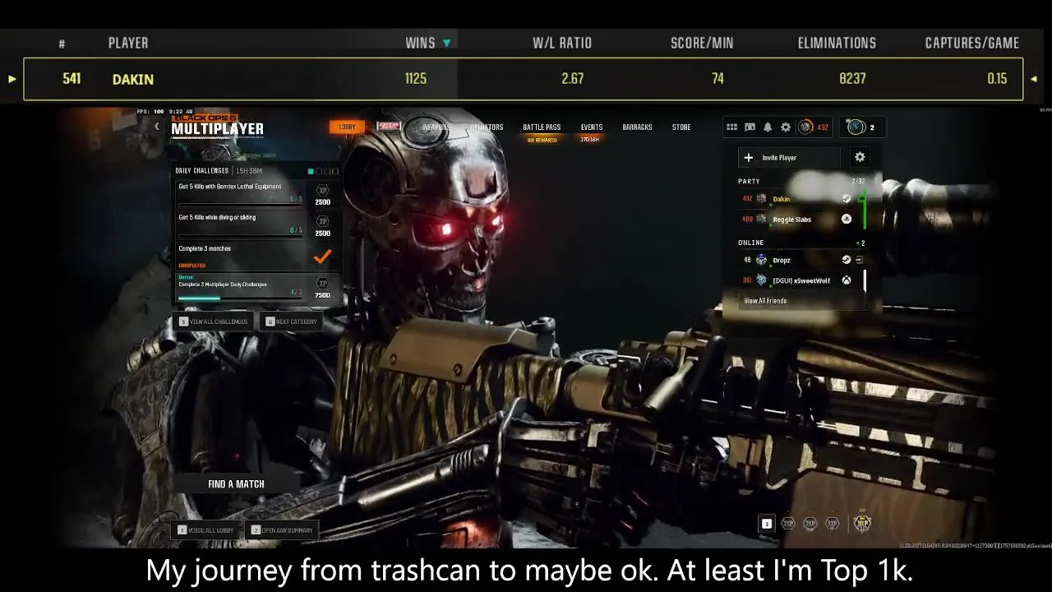Click XP badge on diving or sliding challenge
Viewport: 1052px width, 592px height.
pyautogui.click(x=323, y=221)
